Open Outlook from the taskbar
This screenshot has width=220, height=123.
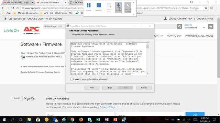[55, 120]
